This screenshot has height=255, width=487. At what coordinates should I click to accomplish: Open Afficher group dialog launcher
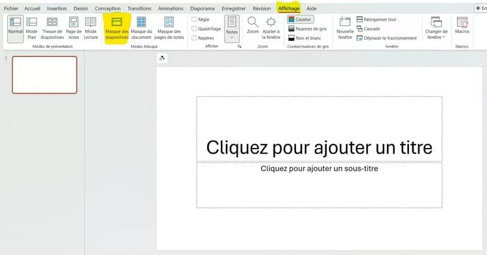coord(239,46)
